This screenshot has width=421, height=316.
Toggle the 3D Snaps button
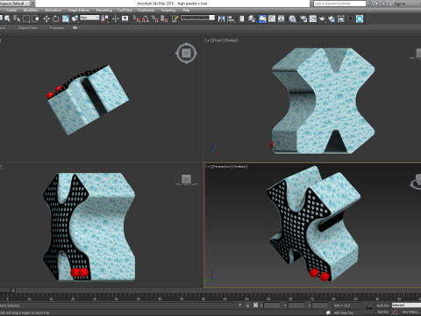tap(137, 19)
